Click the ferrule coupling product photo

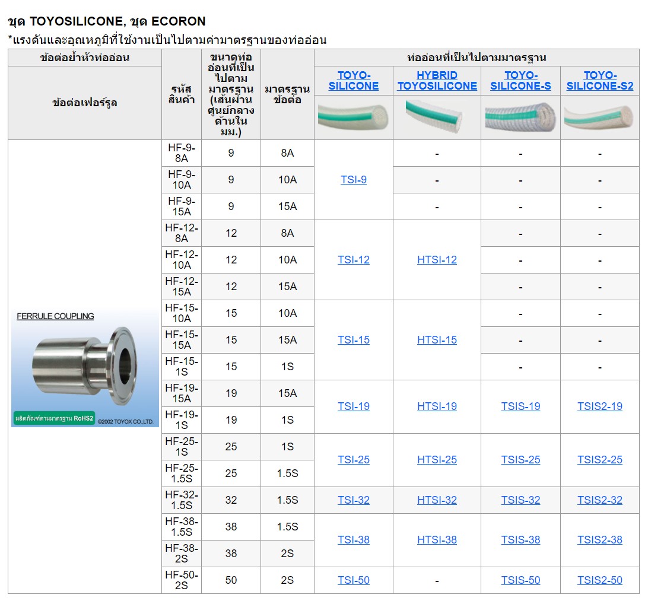click(x=83, y=366)
